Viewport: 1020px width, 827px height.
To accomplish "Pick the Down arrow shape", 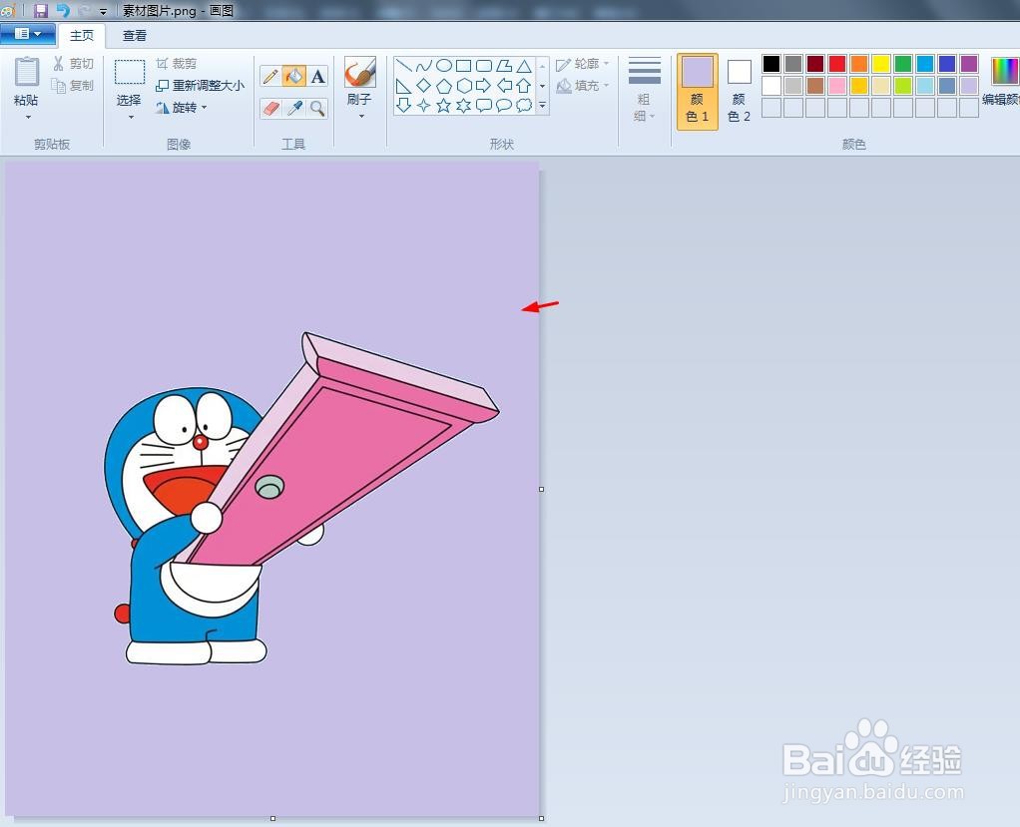I will click(403, 106).
